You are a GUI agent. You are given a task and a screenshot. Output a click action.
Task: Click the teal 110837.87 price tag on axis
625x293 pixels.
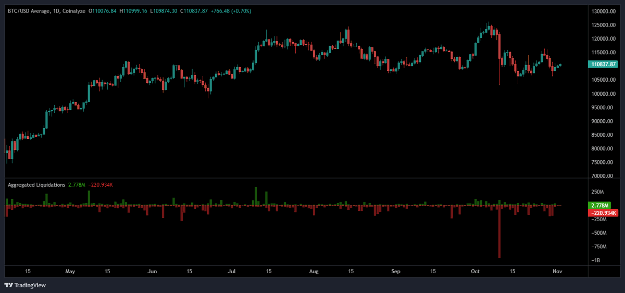603,64
